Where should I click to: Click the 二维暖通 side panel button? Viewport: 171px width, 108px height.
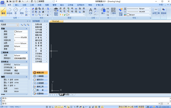pyautogui.click(x=40, y=76)
